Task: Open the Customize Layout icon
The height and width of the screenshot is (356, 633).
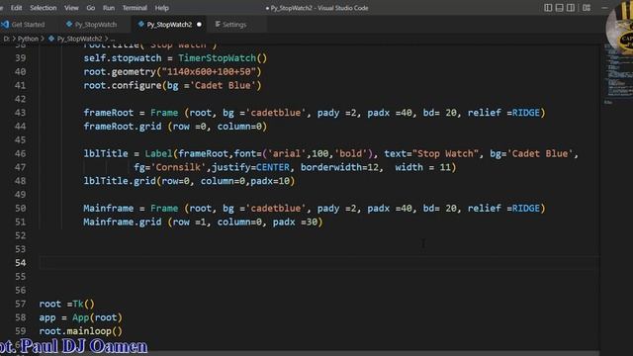Action: click(587, 8)
